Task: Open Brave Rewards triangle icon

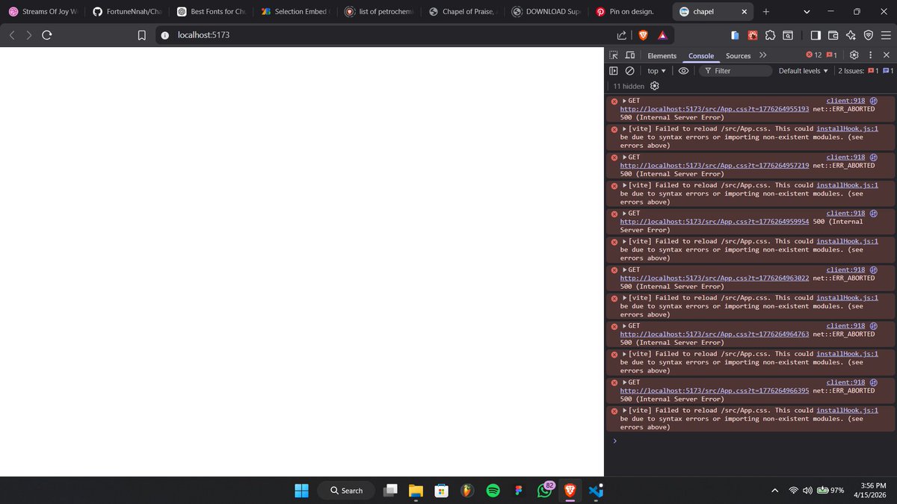Action: tap(662, 35)
